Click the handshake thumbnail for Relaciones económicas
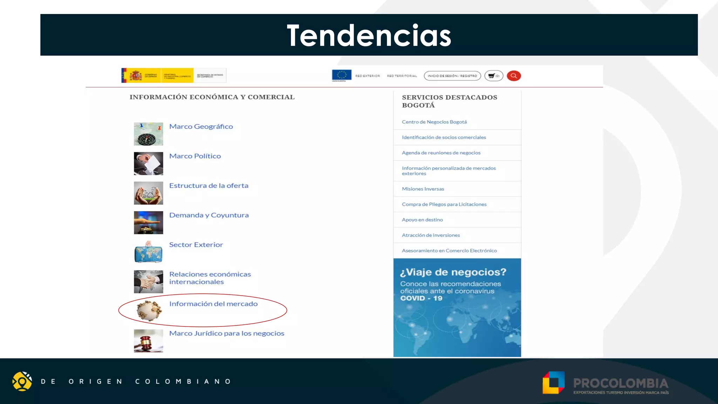Image resolution: width=718 pixels, height=404 pixels. point(148,282)
